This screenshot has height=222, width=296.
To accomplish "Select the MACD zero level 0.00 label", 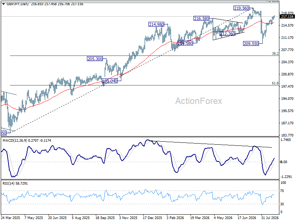I will pos(284,162).
